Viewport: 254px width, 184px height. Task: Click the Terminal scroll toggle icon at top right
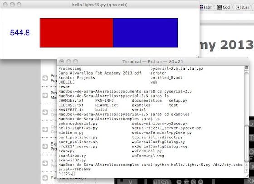[247, 68]
